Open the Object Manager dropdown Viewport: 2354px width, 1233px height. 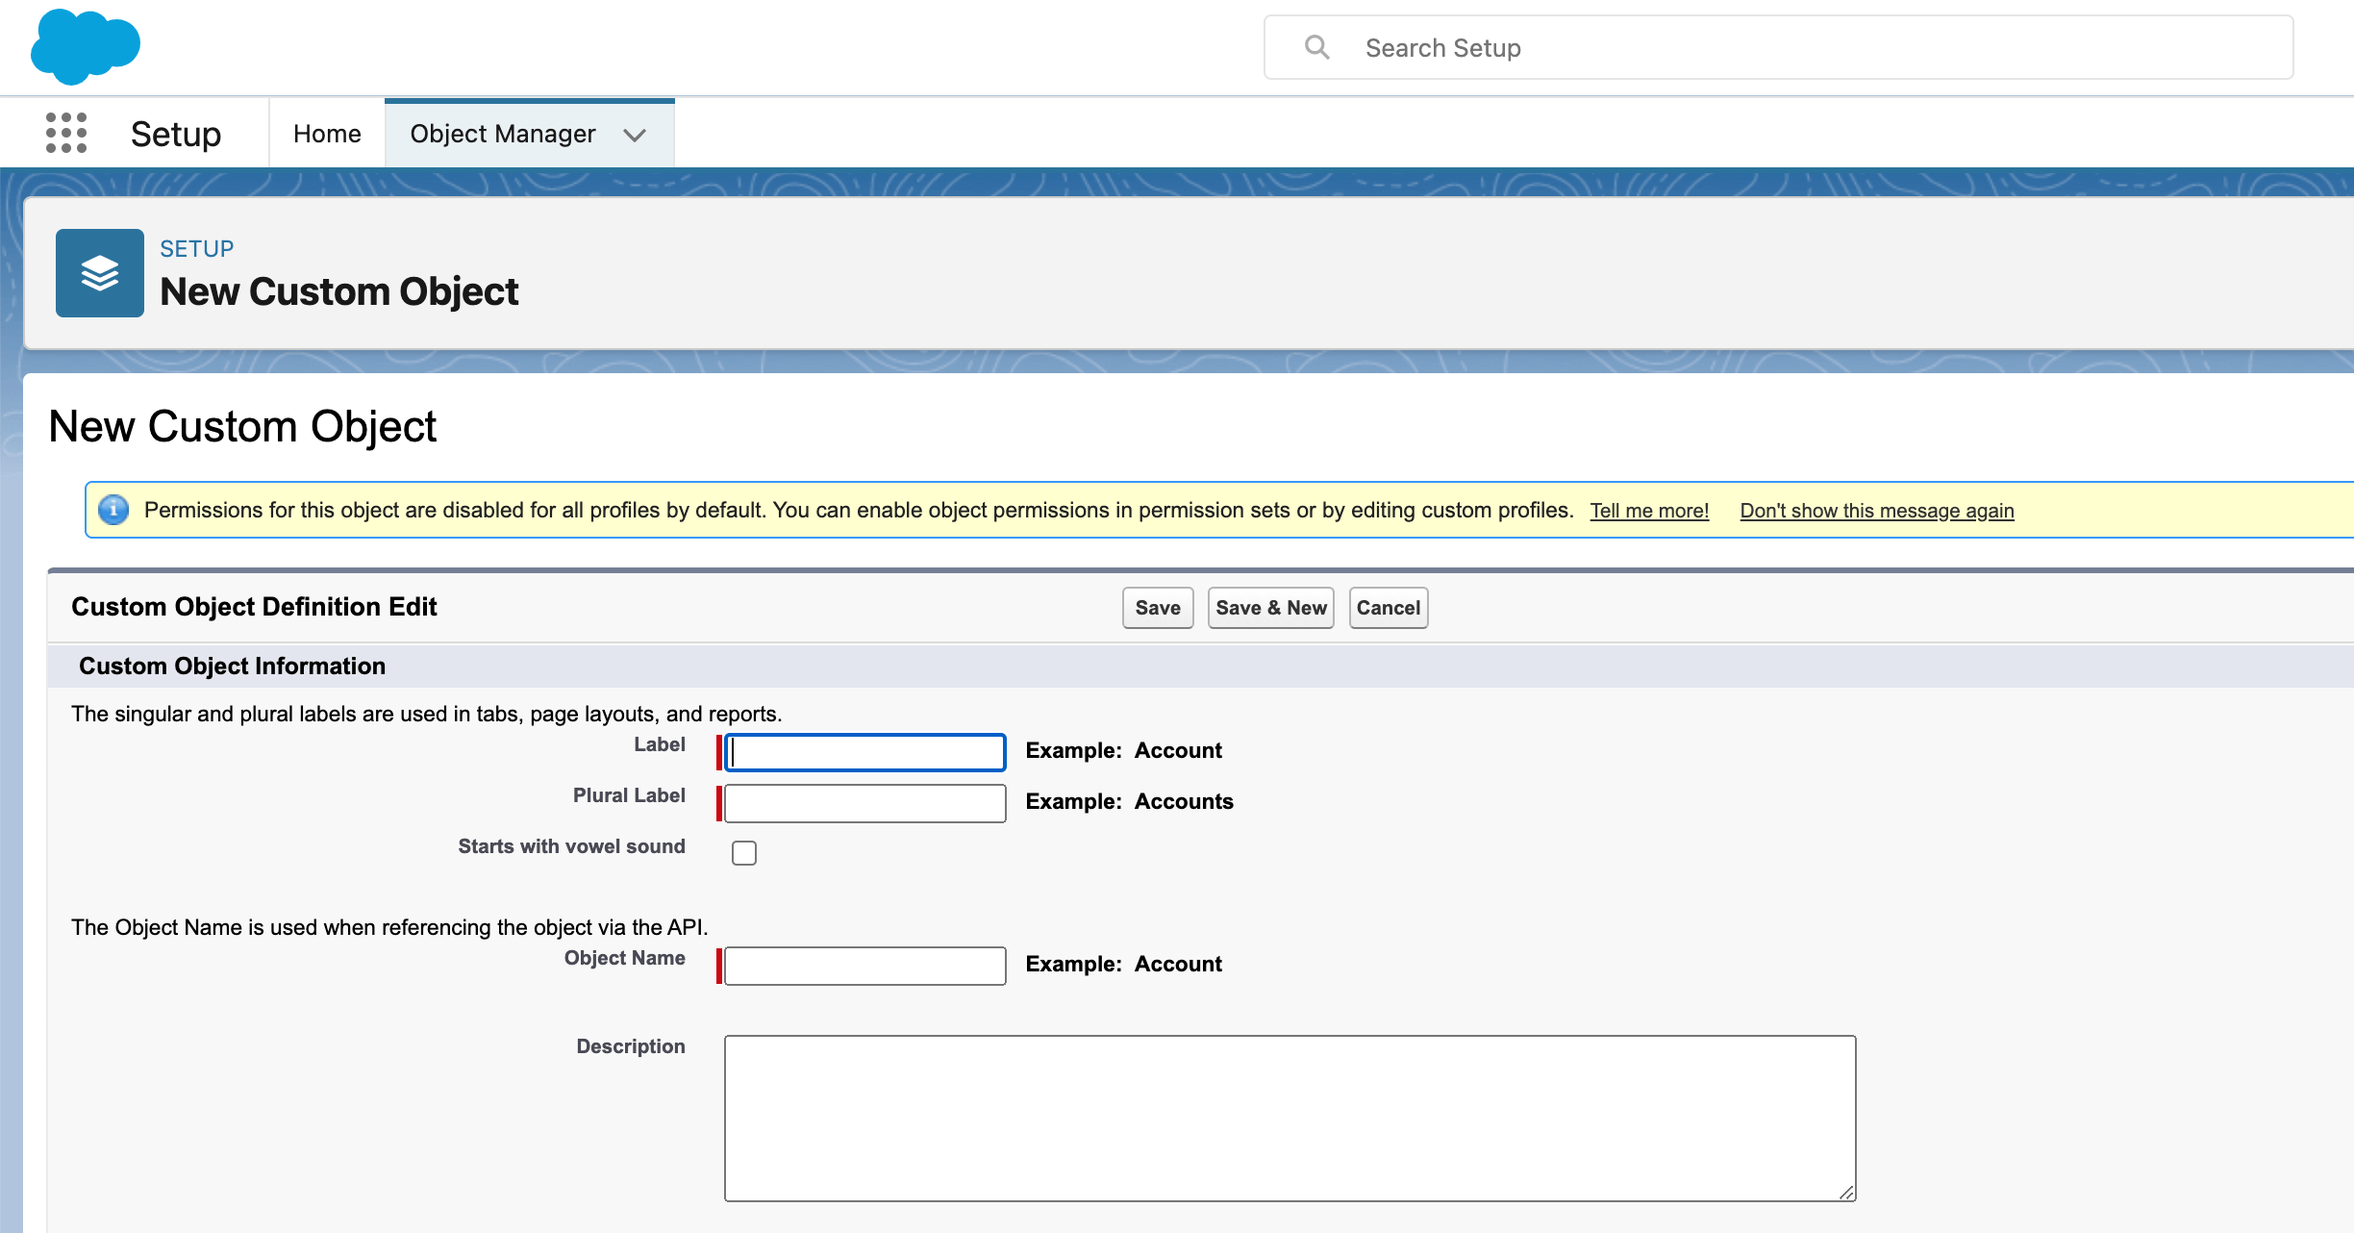click(636, 134)
